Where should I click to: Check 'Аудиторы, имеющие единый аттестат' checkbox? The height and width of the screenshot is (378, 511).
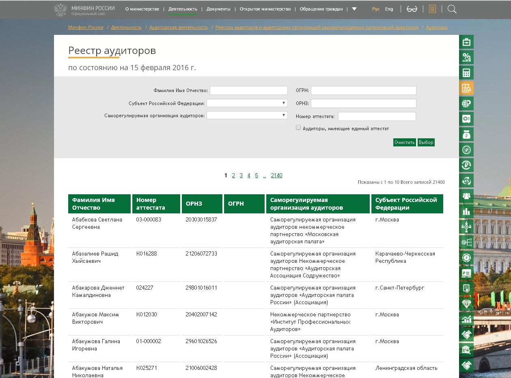click(298, 128)
